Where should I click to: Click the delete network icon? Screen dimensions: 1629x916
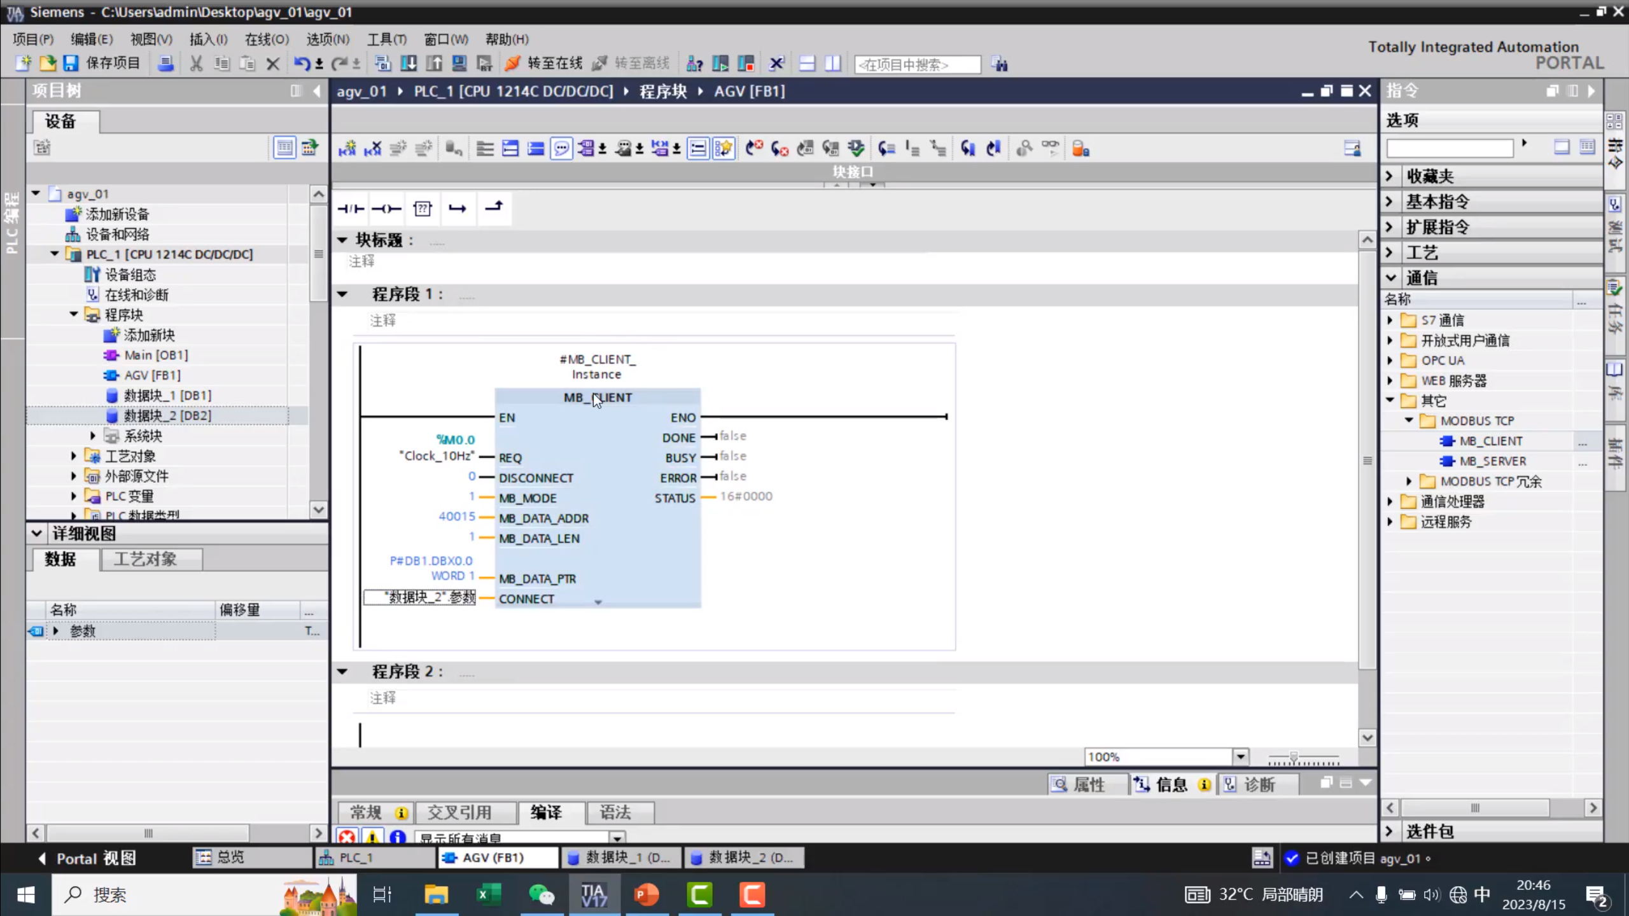point(373,149)
